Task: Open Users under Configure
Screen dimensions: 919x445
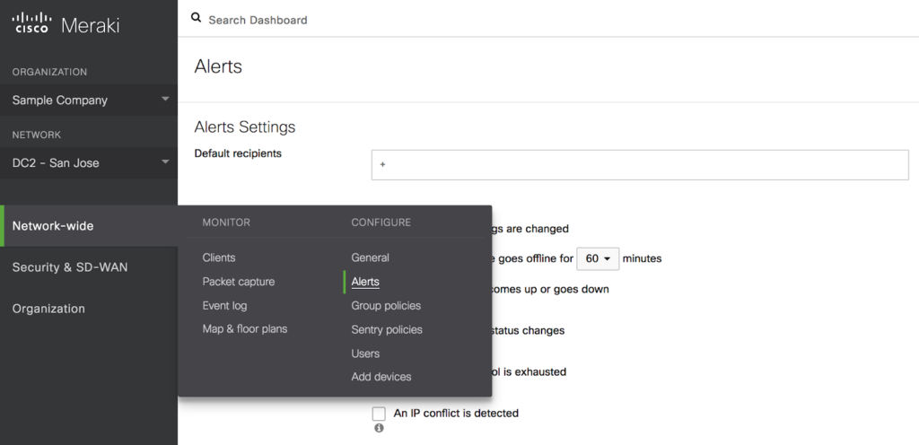Action: pyautogui.click(x=365, y=353)
